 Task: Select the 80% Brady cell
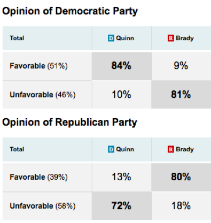click(181, 177)
